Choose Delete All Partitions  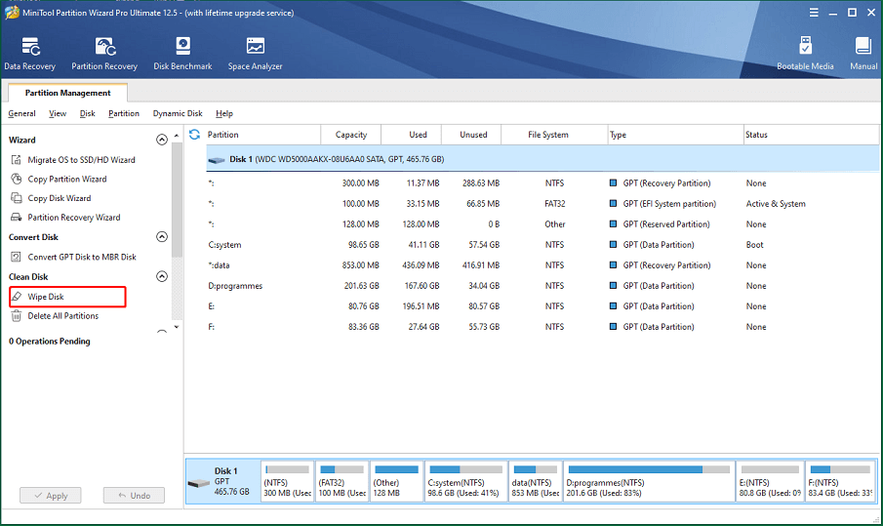coord(63,316)
